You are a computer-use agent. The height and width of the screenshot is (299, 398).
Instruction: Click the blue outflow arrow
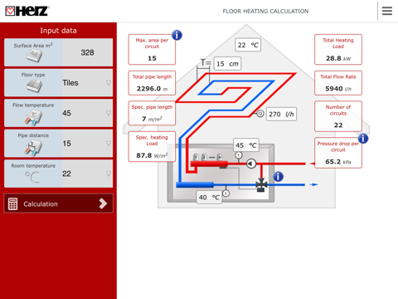point(313,184)
